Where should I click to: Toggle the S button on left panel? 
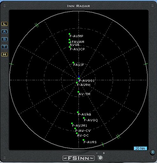click(x=4, y=39)
